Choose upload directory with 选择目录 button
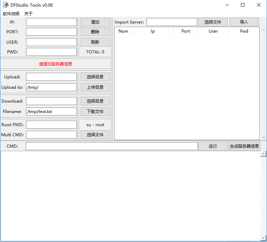267x242 pixels. (95, 77)
